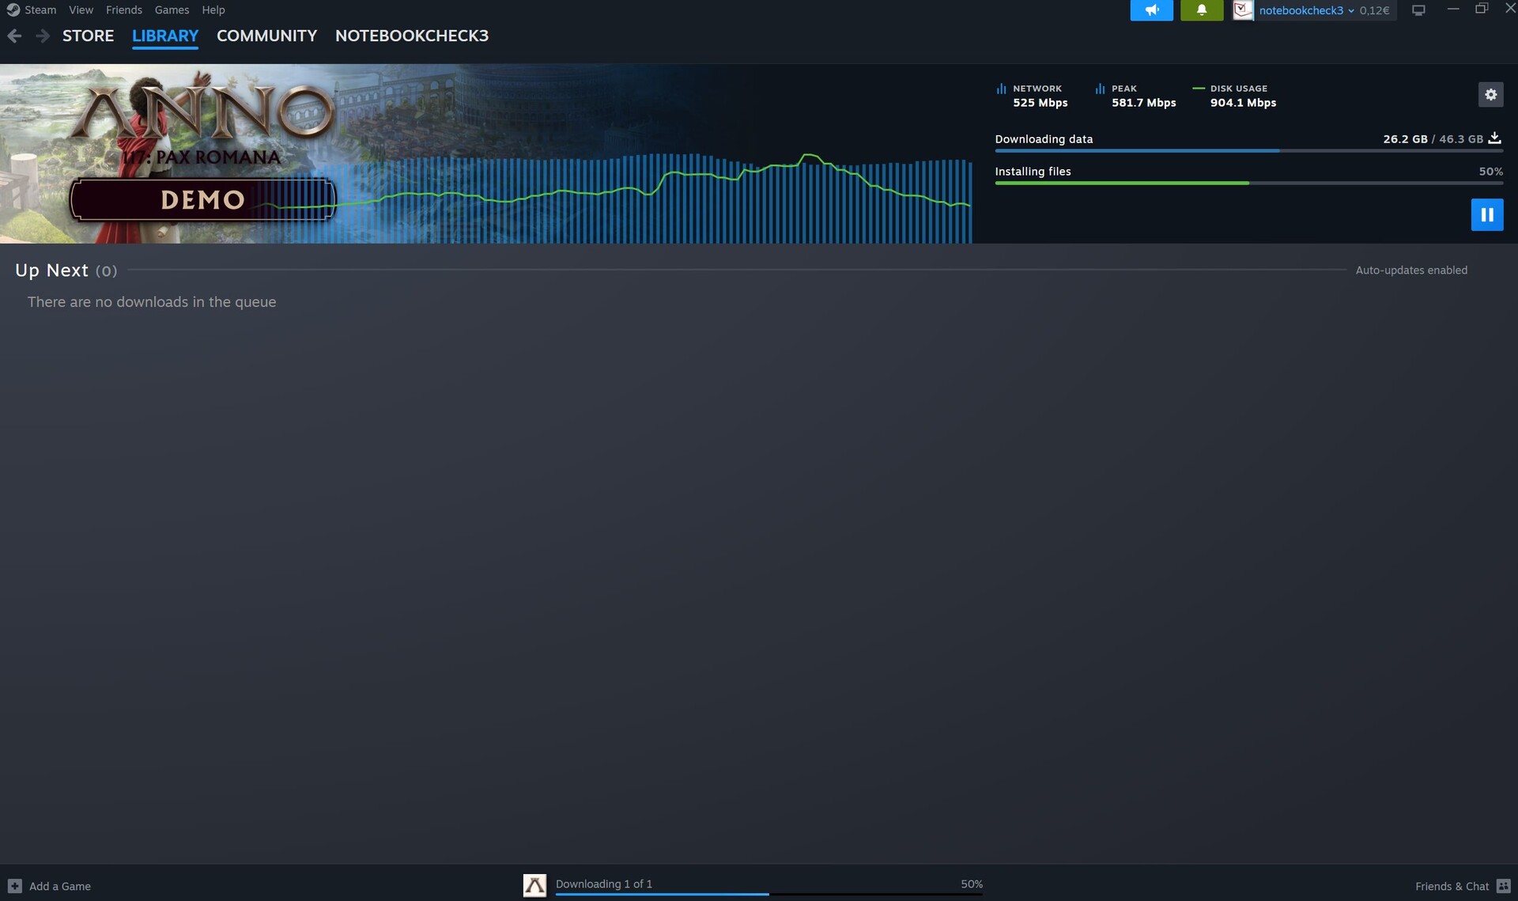Click the announcements megaphone icon
This screenshot has width=1518, height=901.
[x=1151, y=10]
